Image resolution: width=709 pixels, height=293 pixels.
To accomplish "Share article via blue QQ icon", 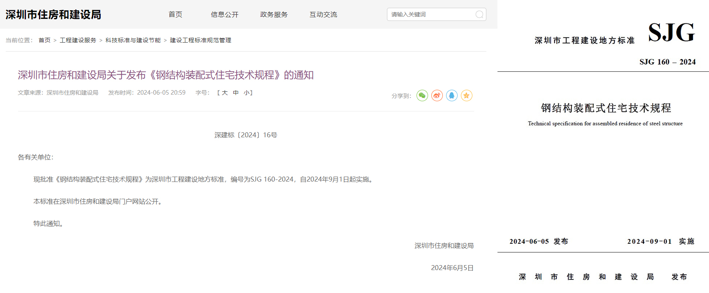I will click(451, 95).
